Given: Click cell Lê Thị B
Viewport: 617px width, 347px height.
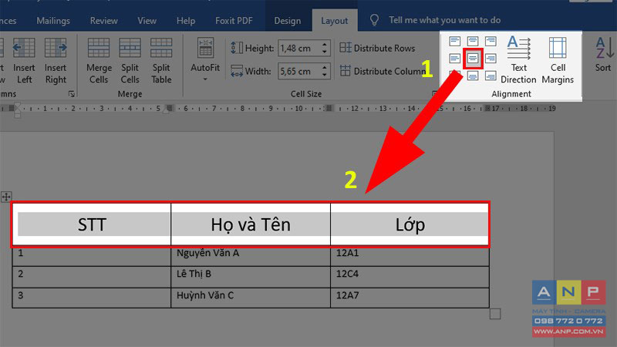Looking at the screenshot, I should [x=251, y=277].
